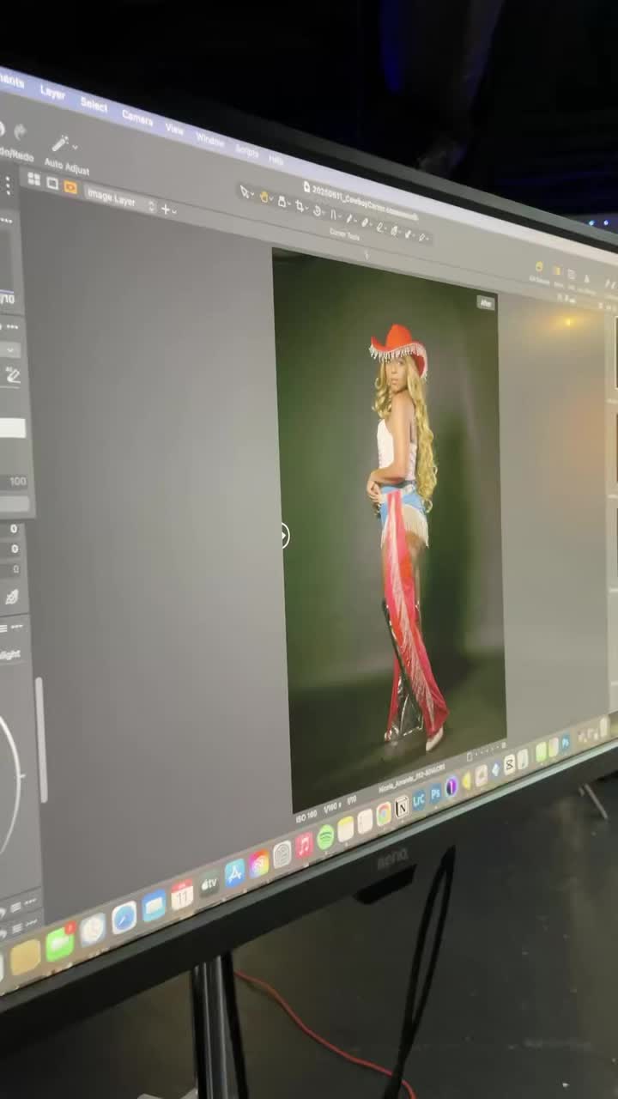Click the before/after slider handle
The width and height of the screenshot is (618, 1099).
coord(283,536)
